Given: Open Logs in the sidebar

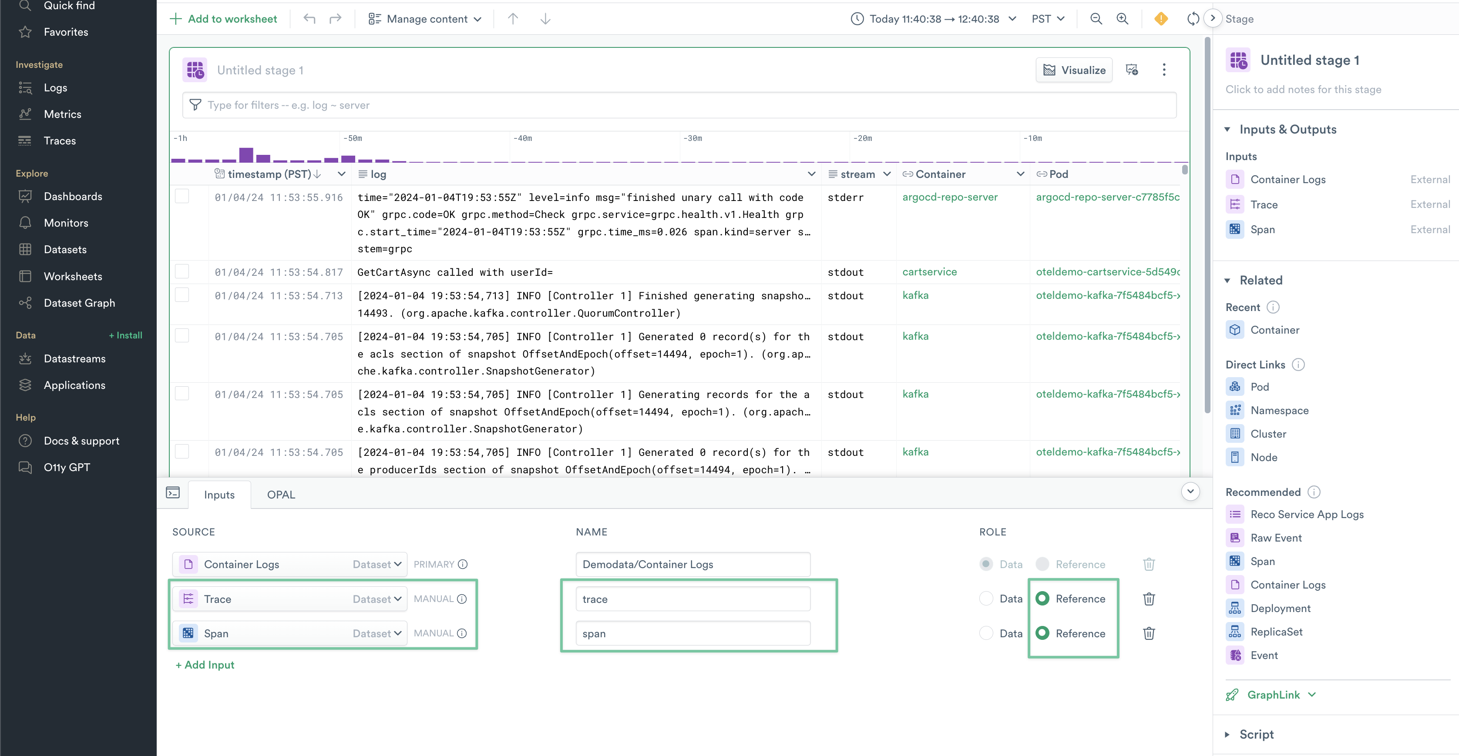Looking at the screenshot, I should coord(56,88).
